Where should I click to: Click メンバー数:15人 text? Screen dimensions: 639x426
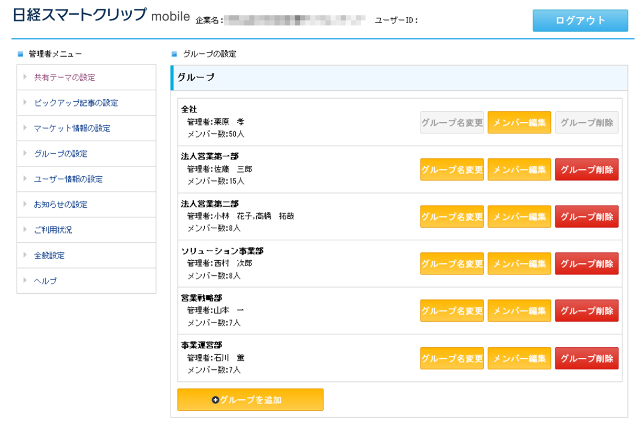[x=216, y=181]
